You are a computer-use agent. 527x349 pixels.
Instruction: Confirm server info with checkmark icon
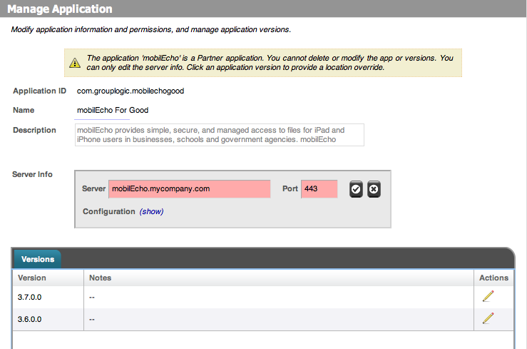(356, 189)
